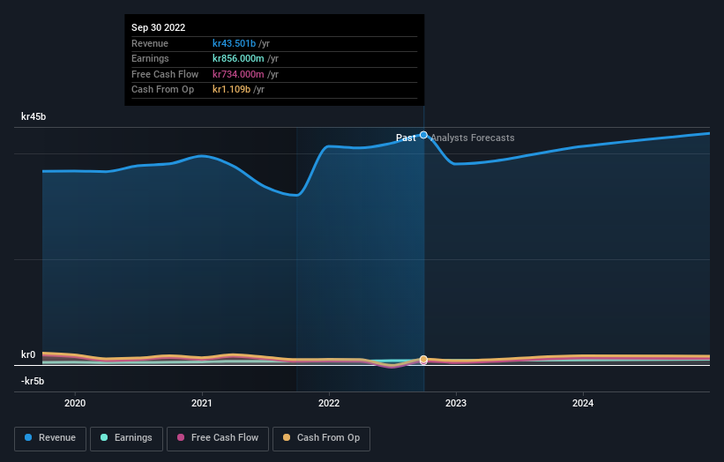Click the 2021 x-axis label
Image resolution: width=724 pixels, height=462 pixels.
tap(202, 403)
